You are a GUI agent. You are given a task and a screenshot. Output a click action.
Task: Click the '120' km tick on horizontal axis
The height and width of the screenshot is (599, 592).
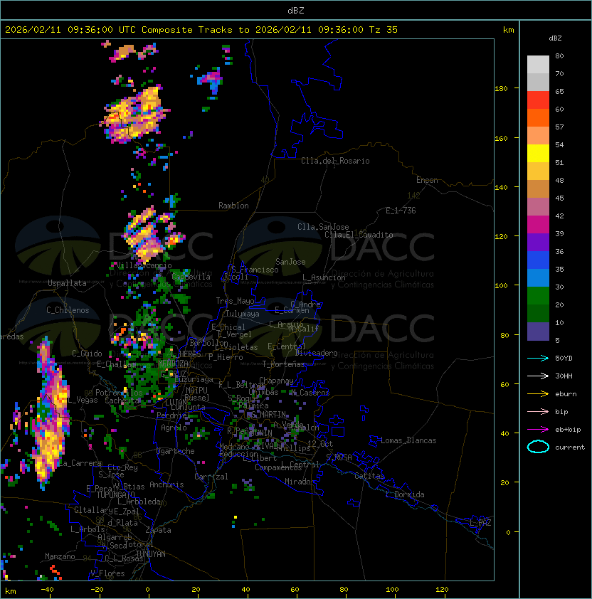click(442, 590)
